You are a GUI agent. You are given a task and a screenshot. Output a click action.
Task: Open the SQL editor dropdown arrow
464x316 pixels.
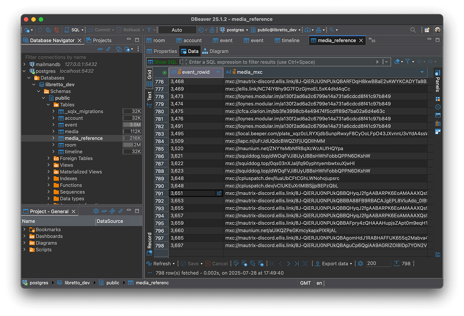[x=83, y=30]
